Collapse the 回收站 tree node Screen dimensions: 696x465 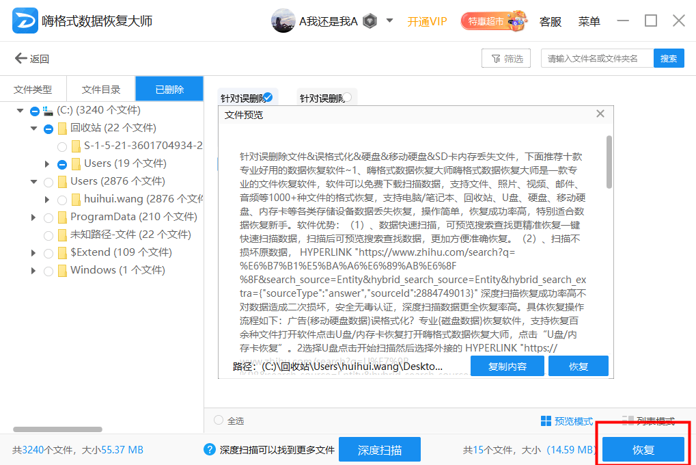tap(33, 128)
